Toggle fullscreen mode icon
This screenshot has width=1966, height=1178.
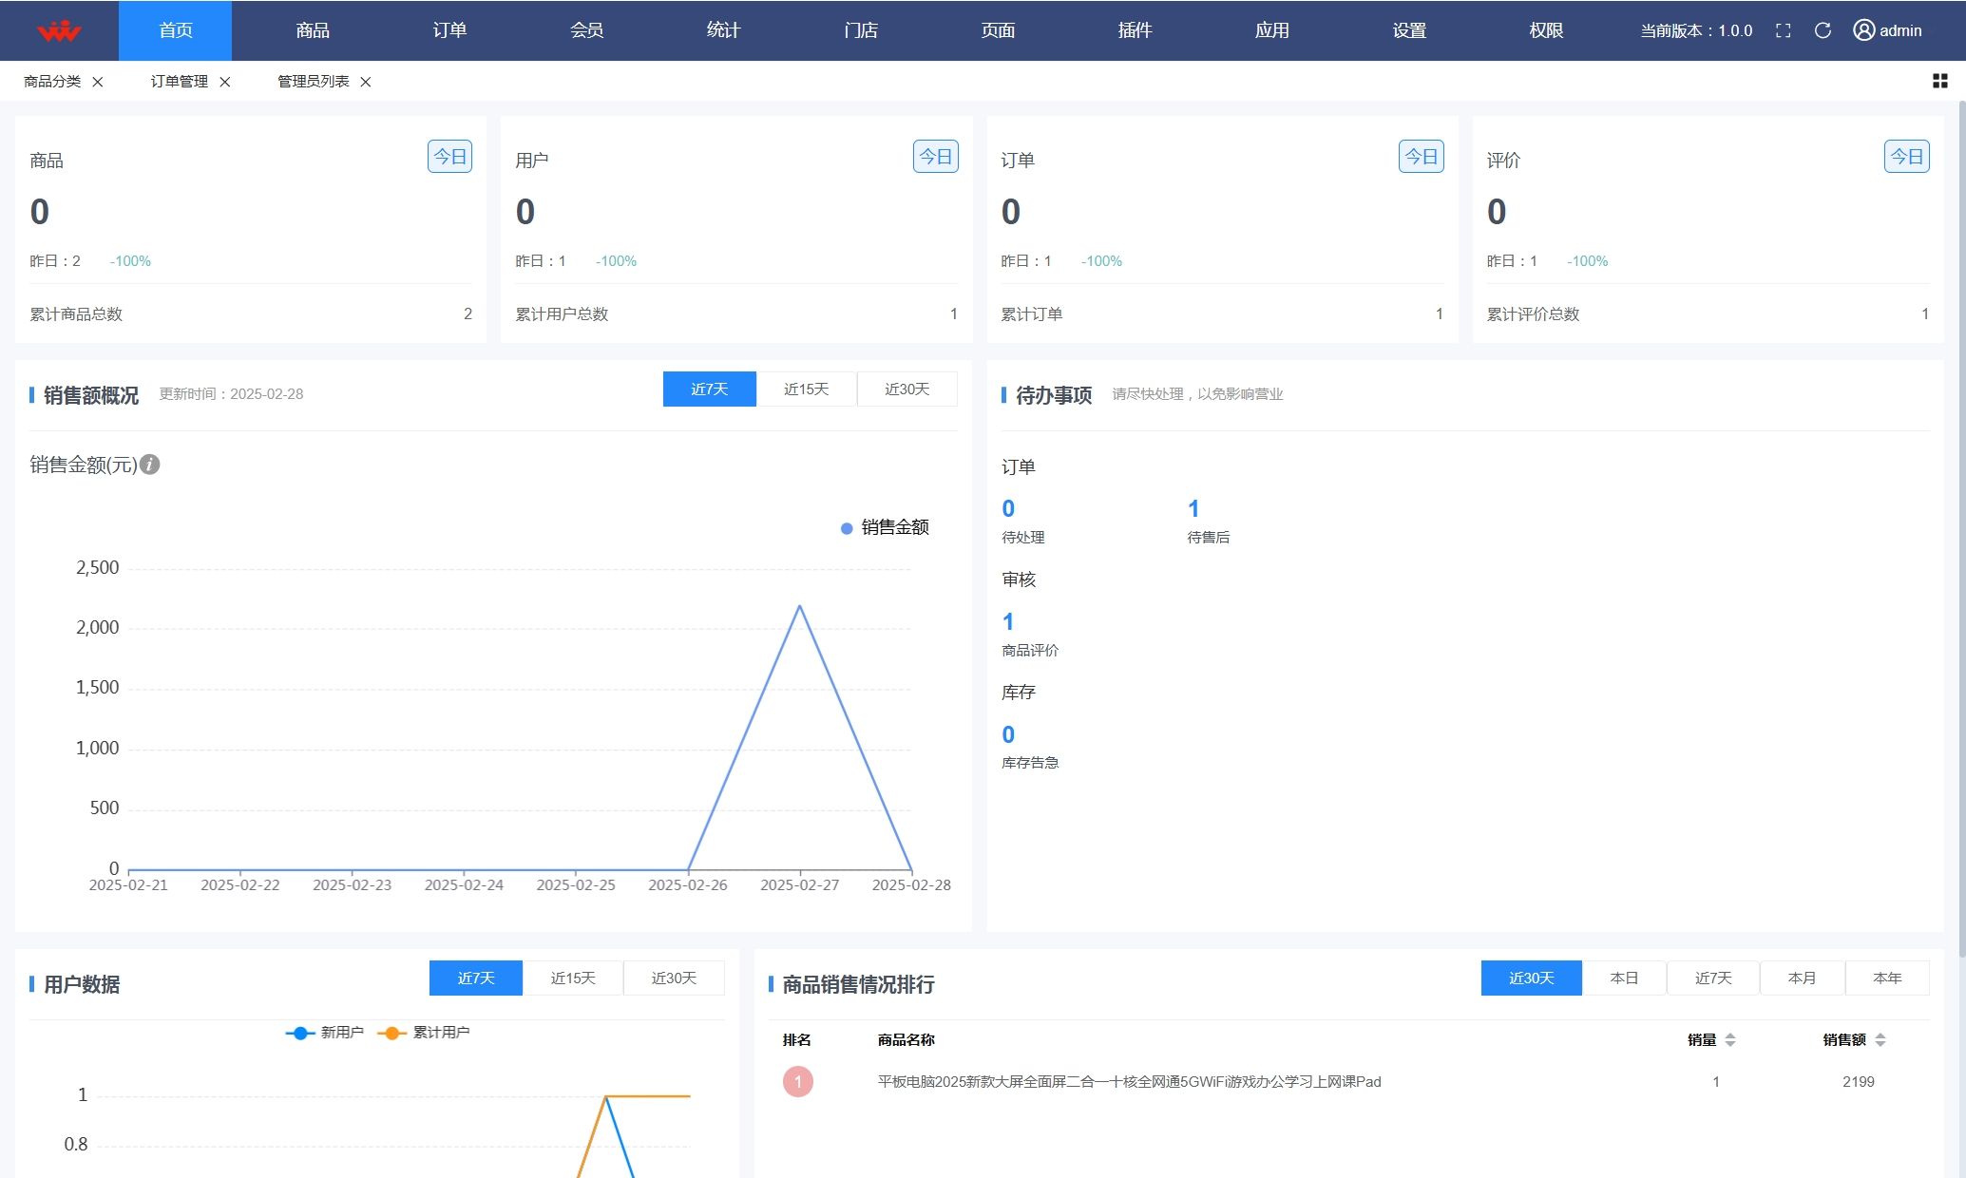point(1783,30)
